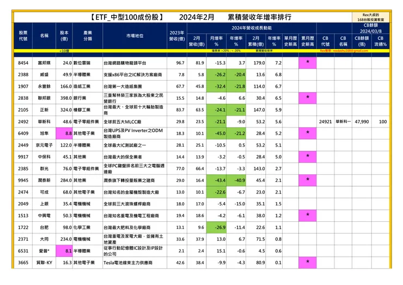Image resolution: width=403 pixels, height=285 pixels.
Task: Click the pink 8.8 capital cell
Action: click(x=64, y=134)
